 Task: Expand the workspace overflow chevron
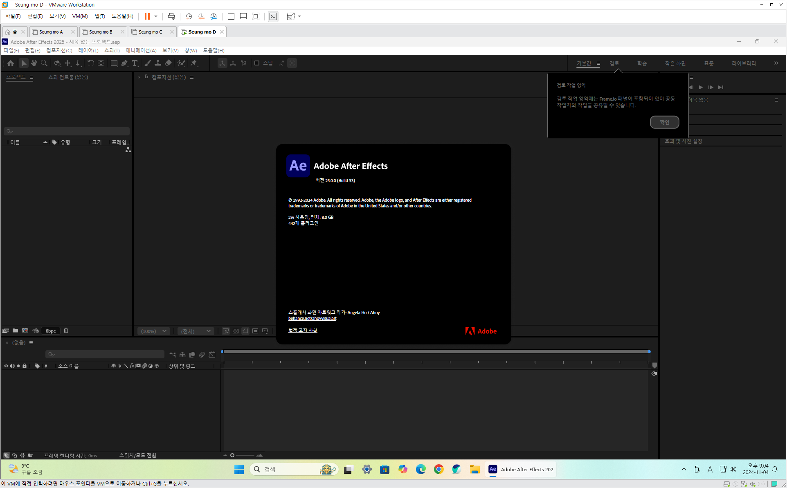(776, 63)
